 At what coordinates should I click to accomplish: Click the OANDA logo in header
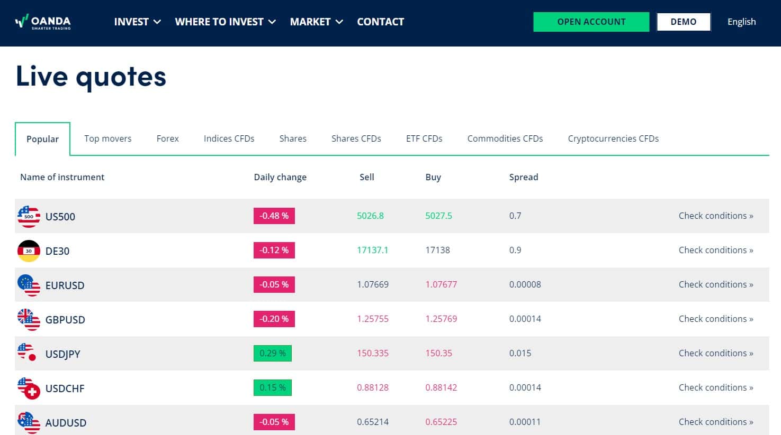point(43,22)
